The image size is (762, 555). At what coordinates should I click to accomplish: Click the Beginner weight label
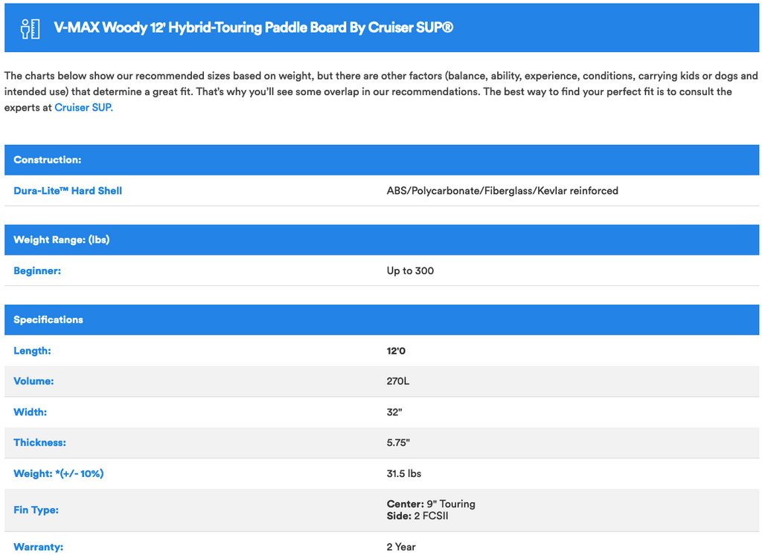(37, 271)
